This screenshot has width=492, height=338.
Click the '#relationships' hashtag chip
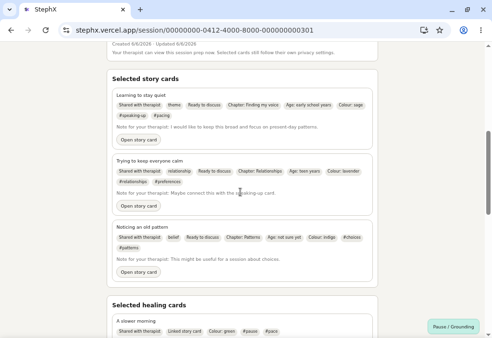pyautogui.click(x=133, y=182)
